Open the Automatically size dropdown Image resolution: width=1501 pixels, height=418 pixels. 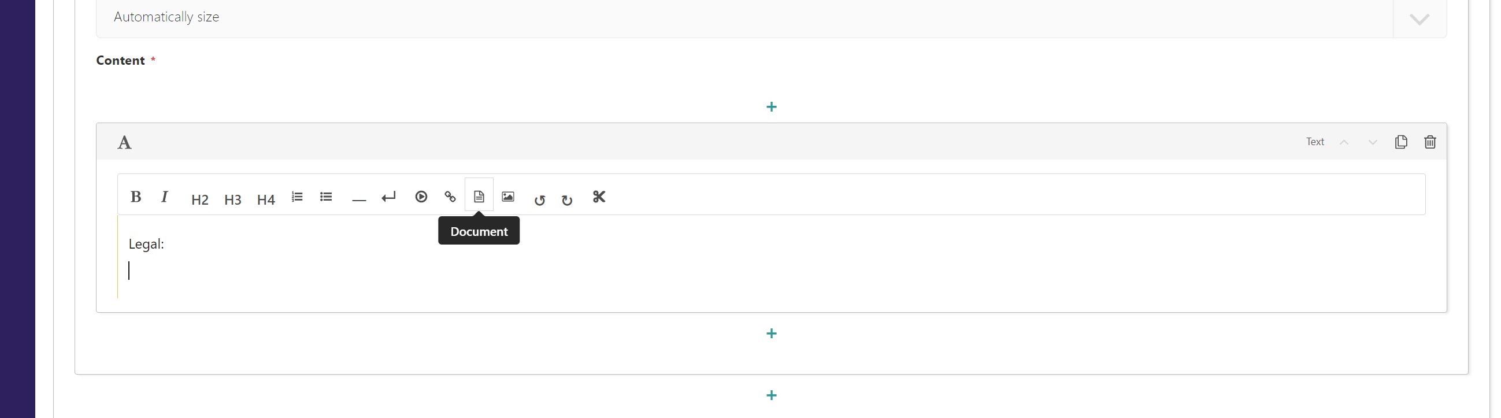1419,19
